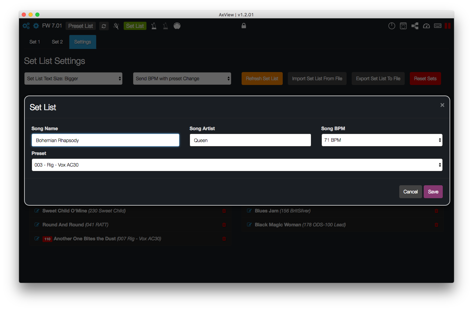Click the red 110 BPM badge
The image size is (473, 310).
click(x=47, y=239)
